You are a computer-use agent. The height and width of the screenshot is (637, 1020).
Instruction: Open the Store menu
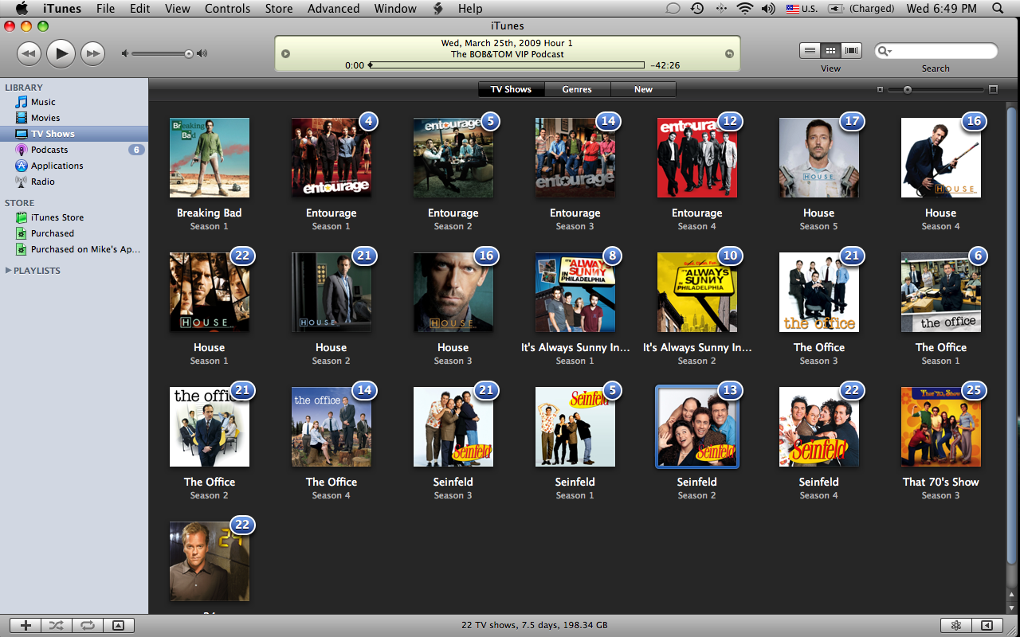click(x=278, y=9)
